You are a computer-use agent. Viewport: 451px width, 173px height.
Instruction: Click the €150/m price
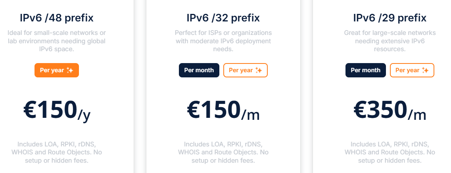pyautogui.click(x=223, y=110)
